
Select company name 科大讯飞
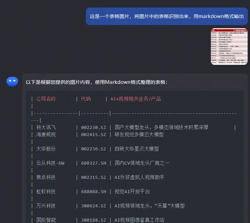pyautogui.click(x=46, y=127)
